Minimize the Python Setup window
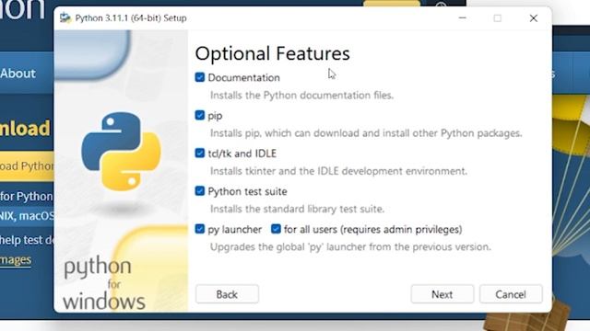 tap(463, 18)
